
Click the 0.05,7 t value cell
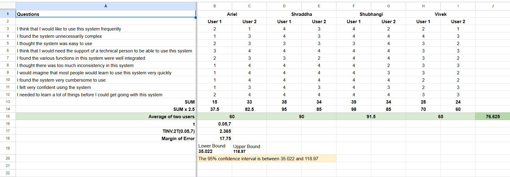point(215,124)
